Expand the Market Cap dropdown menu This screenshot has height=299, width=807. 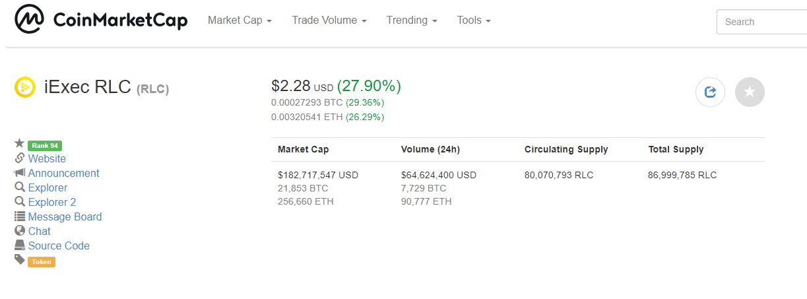(240, 20)
